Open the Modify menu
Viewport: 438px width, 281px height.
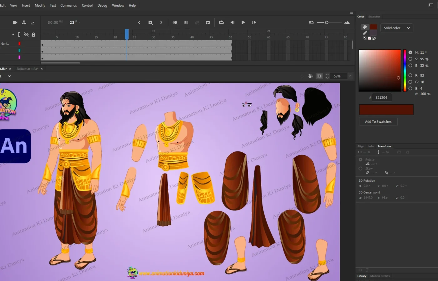tap(40, 5)
